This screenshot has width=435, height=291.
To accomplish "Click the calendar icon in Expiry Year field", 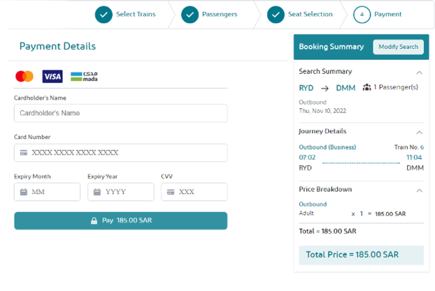I will click(97, 192).
